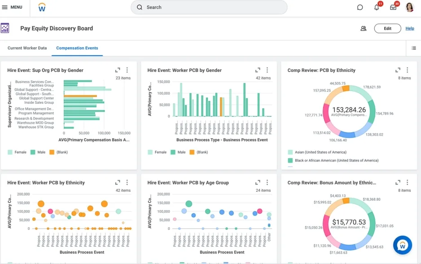Toggle Female legend in Sup Org PCB chart

[x=17, y=152]
